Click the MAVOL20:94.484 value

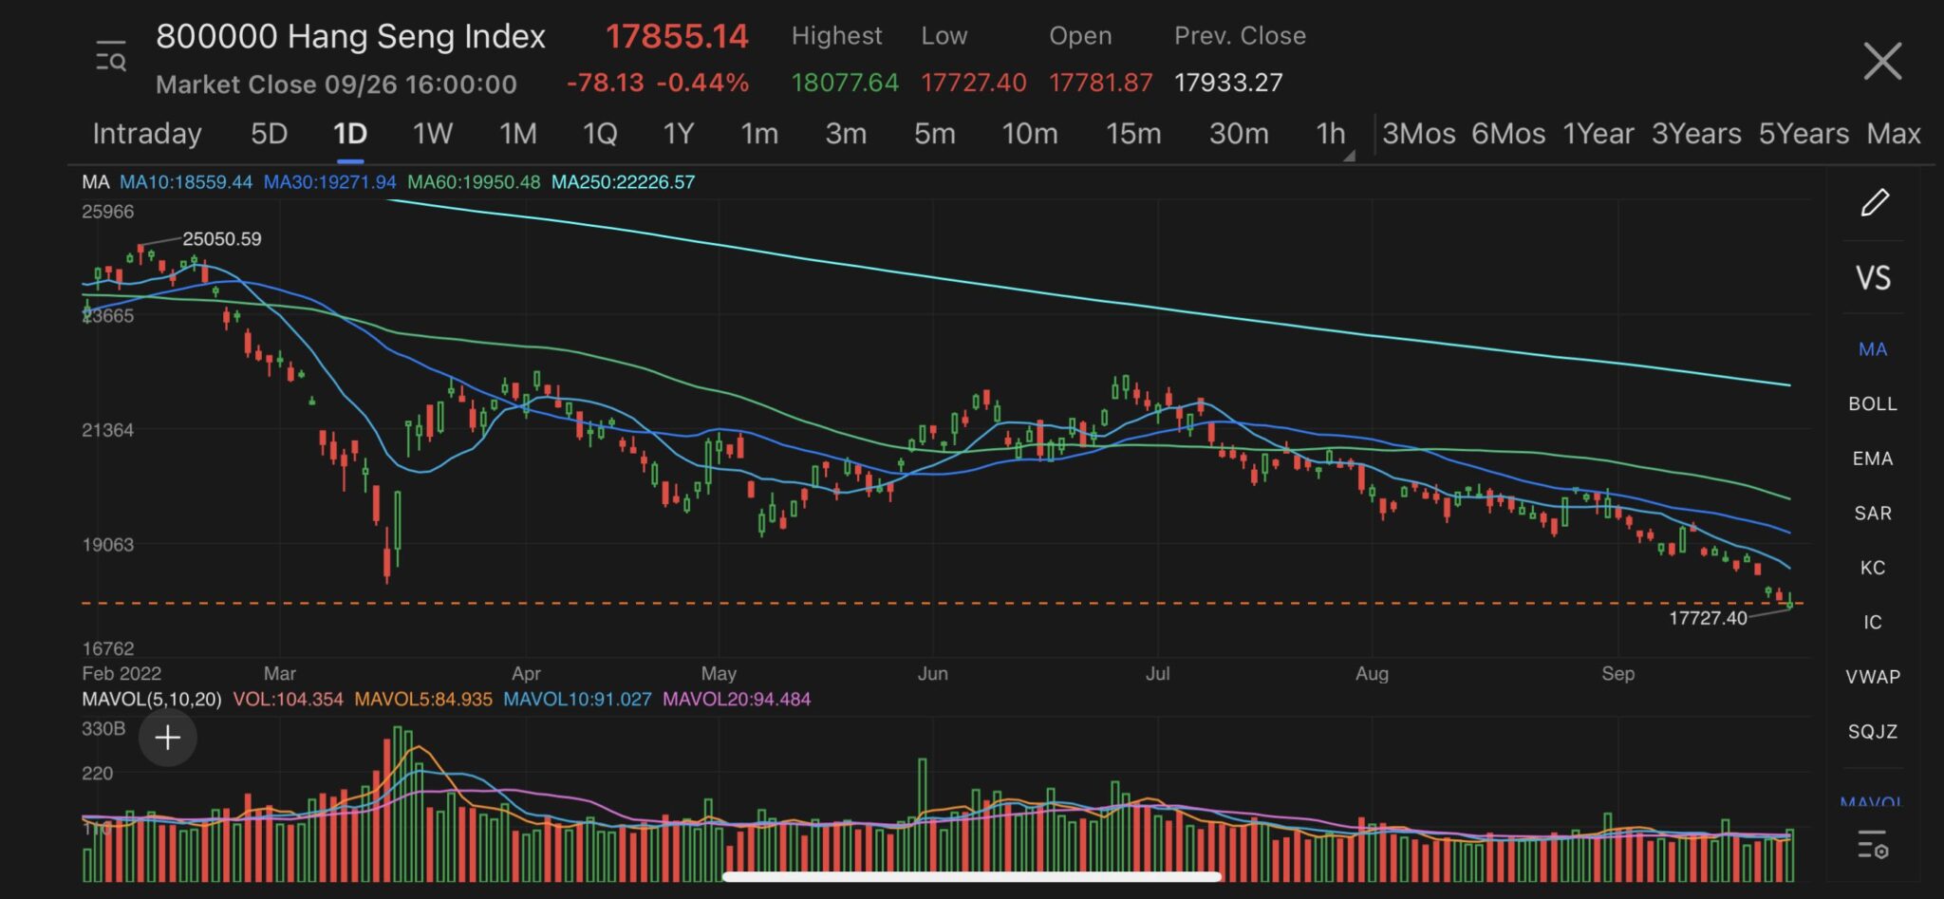[x=737, y=700]
